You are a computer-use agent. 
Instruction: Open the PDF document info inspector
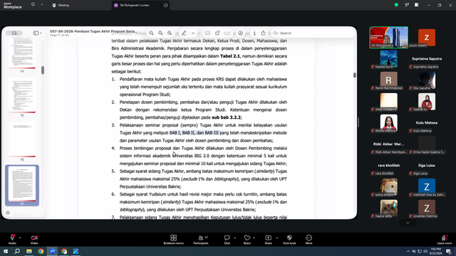pos(254,33)
